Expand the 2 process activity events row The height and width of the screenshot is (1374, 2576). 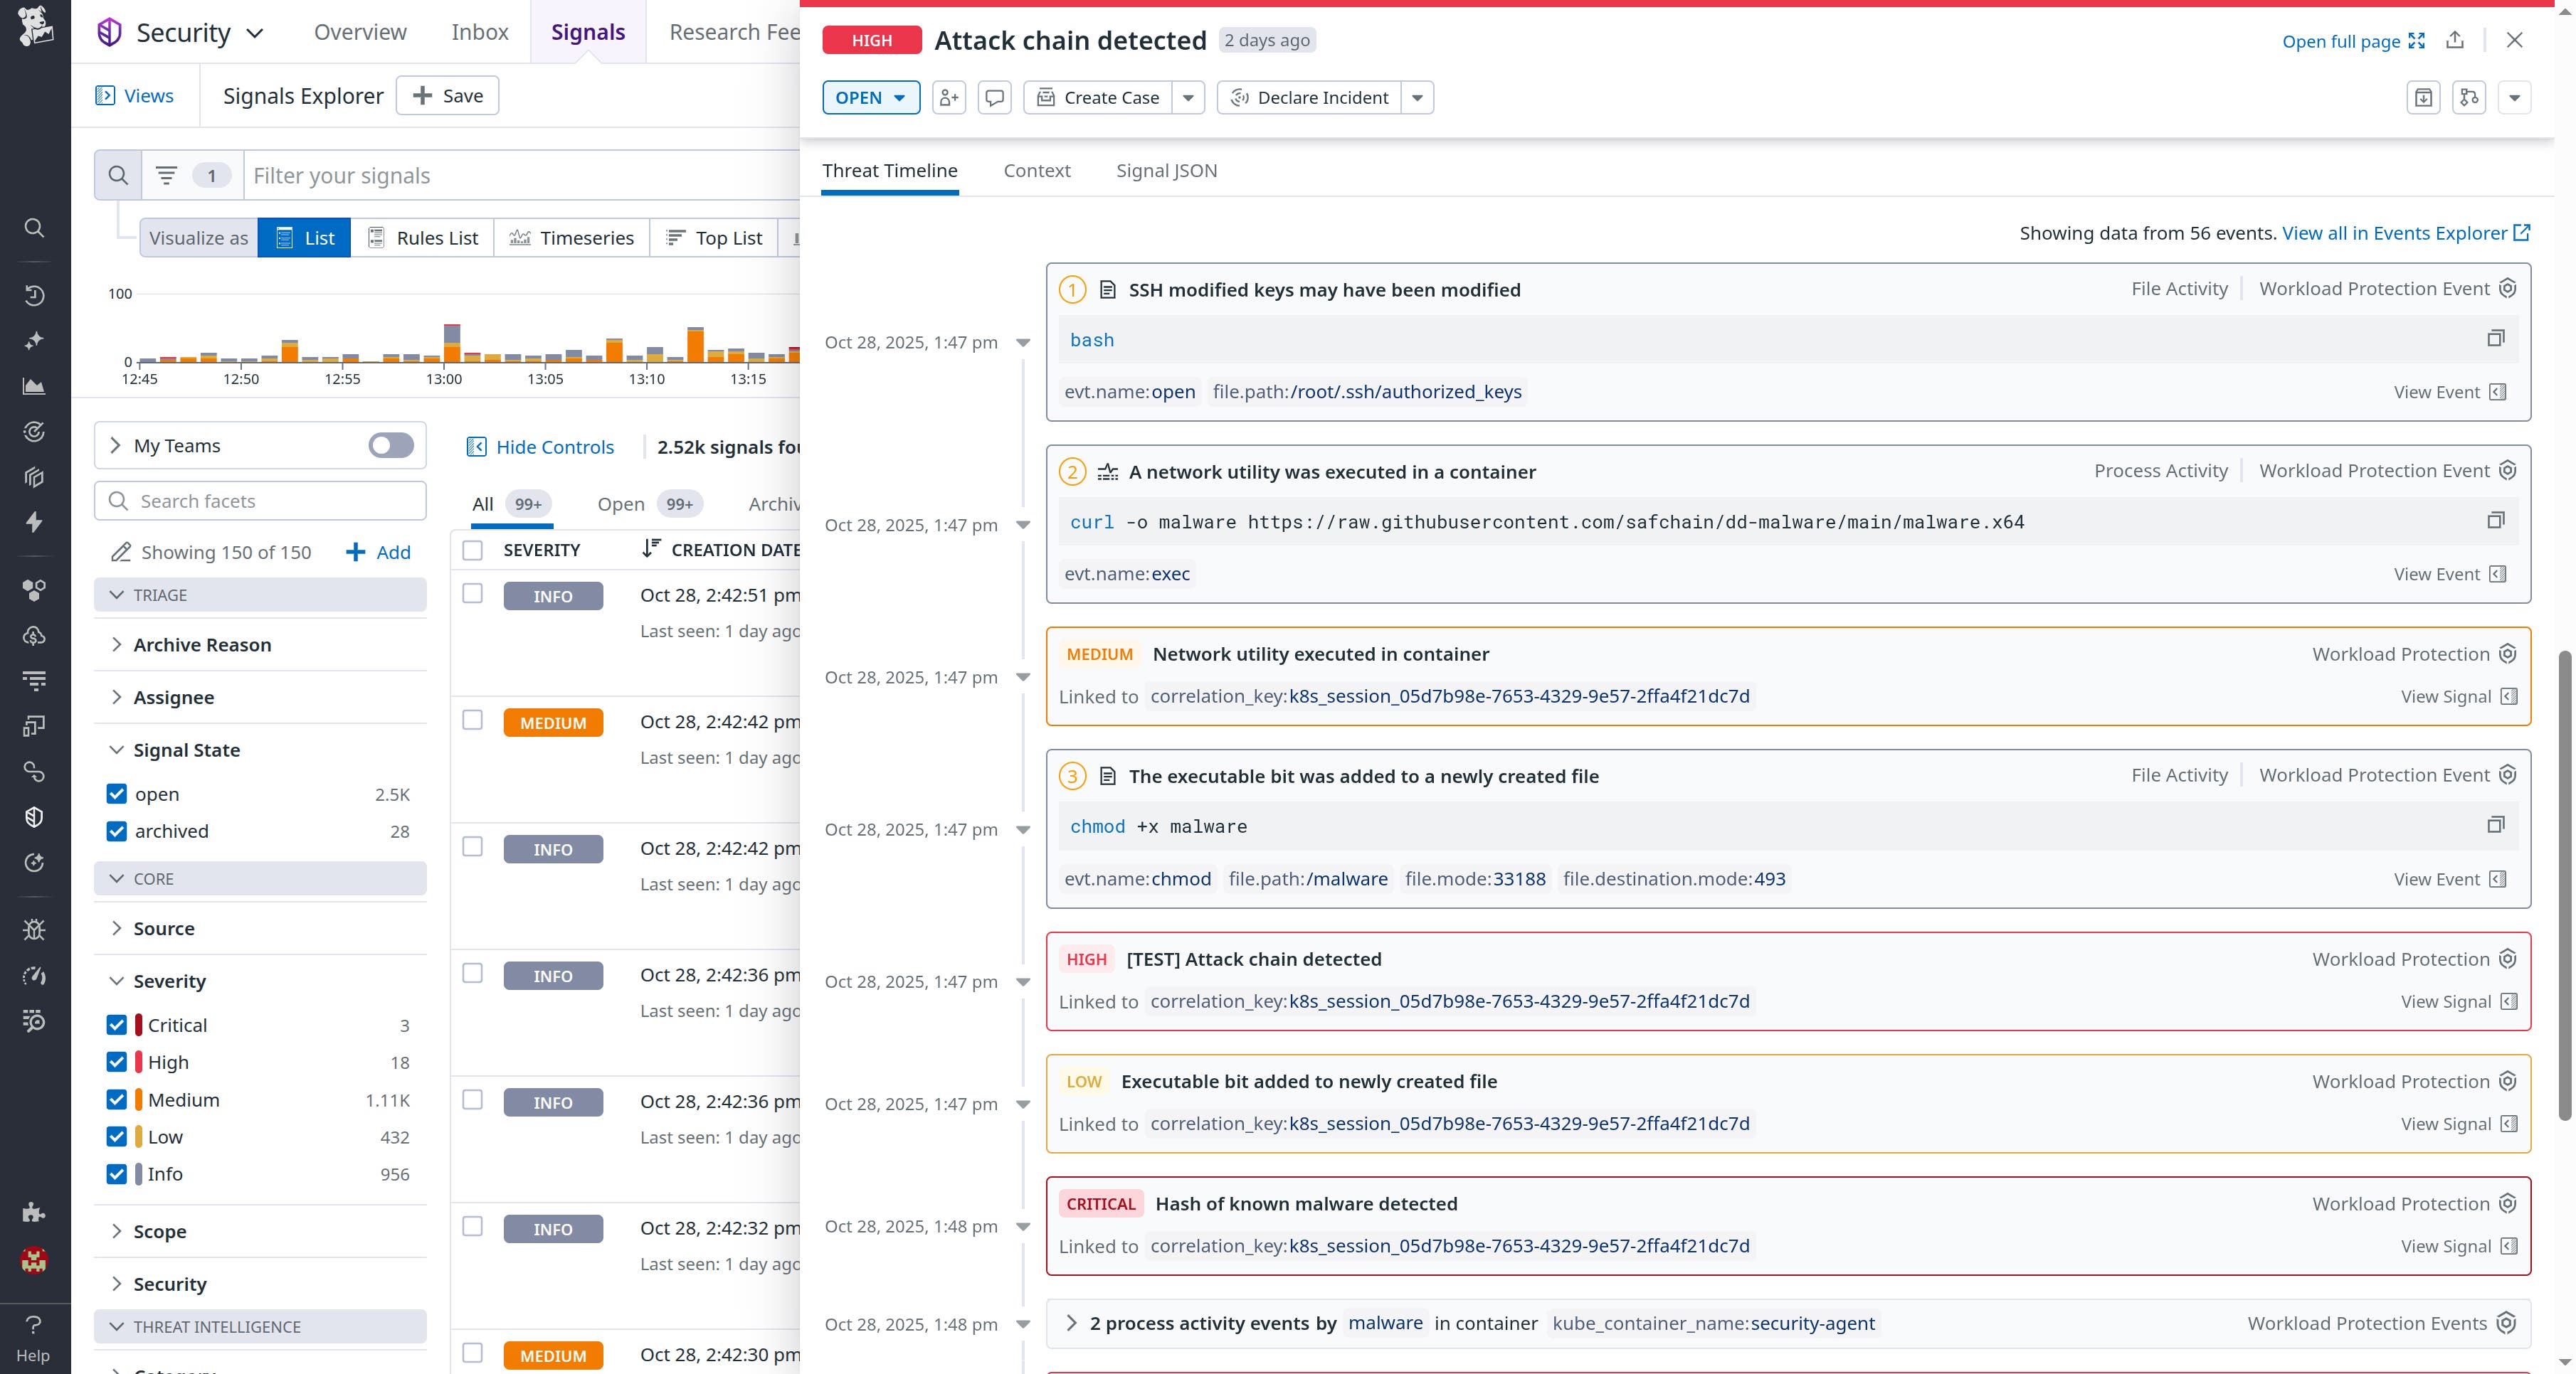click(x=1070, y=1323)
